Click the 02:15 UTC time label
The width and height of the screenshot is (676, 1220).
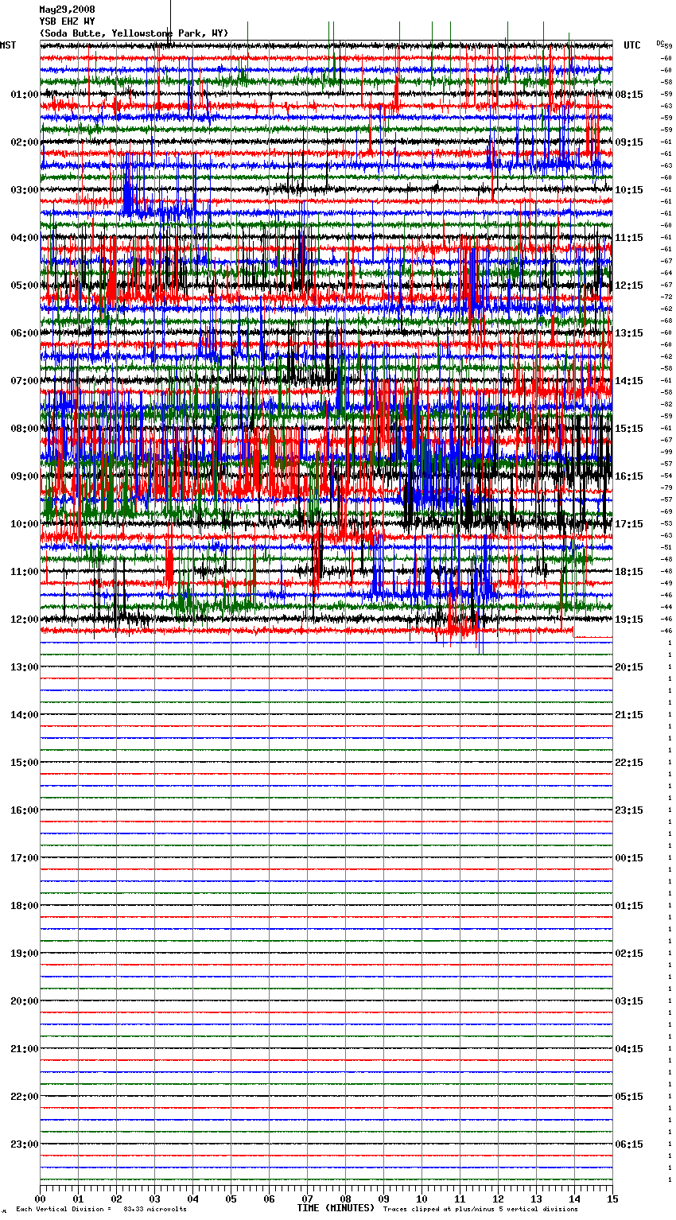629,954
